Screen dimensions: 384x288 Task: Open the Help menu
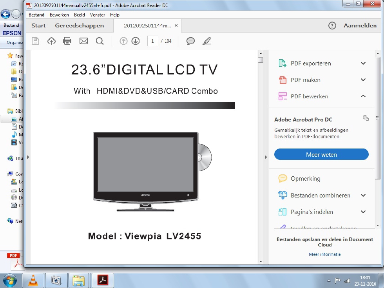(x=115, y=15)
